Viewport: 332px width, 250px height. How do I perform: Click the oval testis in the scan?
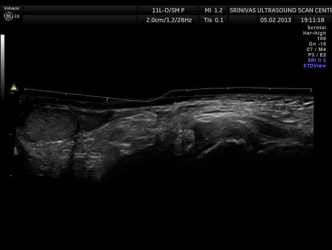[51, 125]
